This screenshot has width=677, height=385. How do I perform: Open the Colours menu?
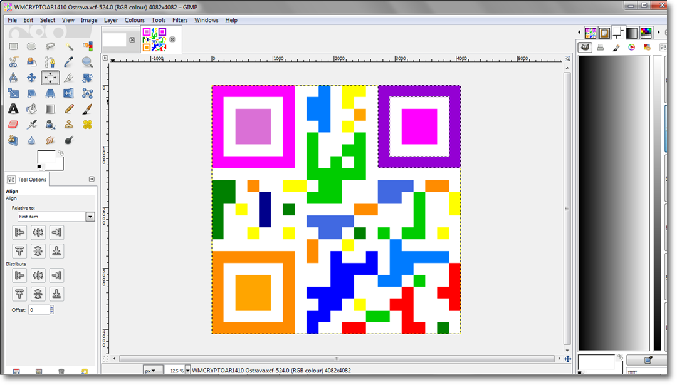point(134,20)
